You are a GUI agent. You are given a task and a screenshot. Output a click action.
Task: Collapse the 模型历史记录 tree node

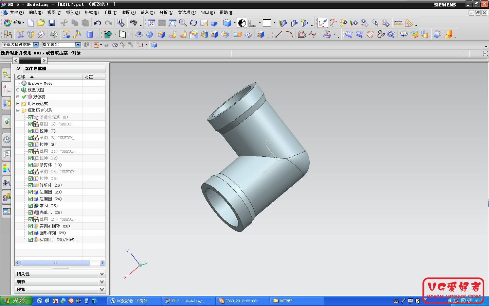tap(18, 111)
